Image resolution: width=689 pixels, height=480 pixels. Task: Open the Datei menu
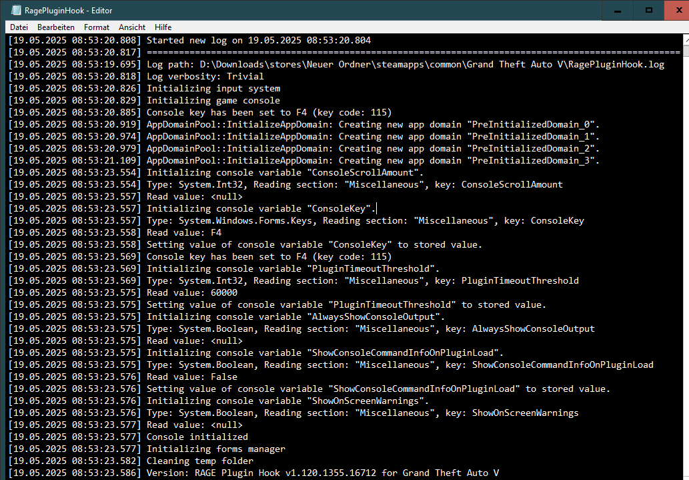(x=19, y=27)
